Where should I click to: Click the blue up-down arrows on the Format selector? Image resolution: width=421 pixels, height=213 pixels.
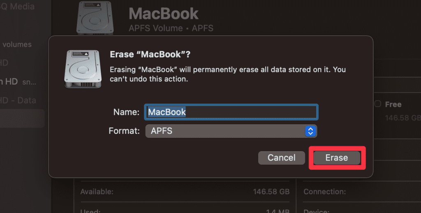pos(310,131)
